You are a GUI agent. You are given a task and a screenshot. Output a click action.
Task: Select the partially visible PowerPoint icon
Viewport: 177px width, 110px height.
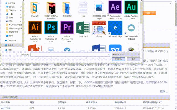click(x=35, y=48)
